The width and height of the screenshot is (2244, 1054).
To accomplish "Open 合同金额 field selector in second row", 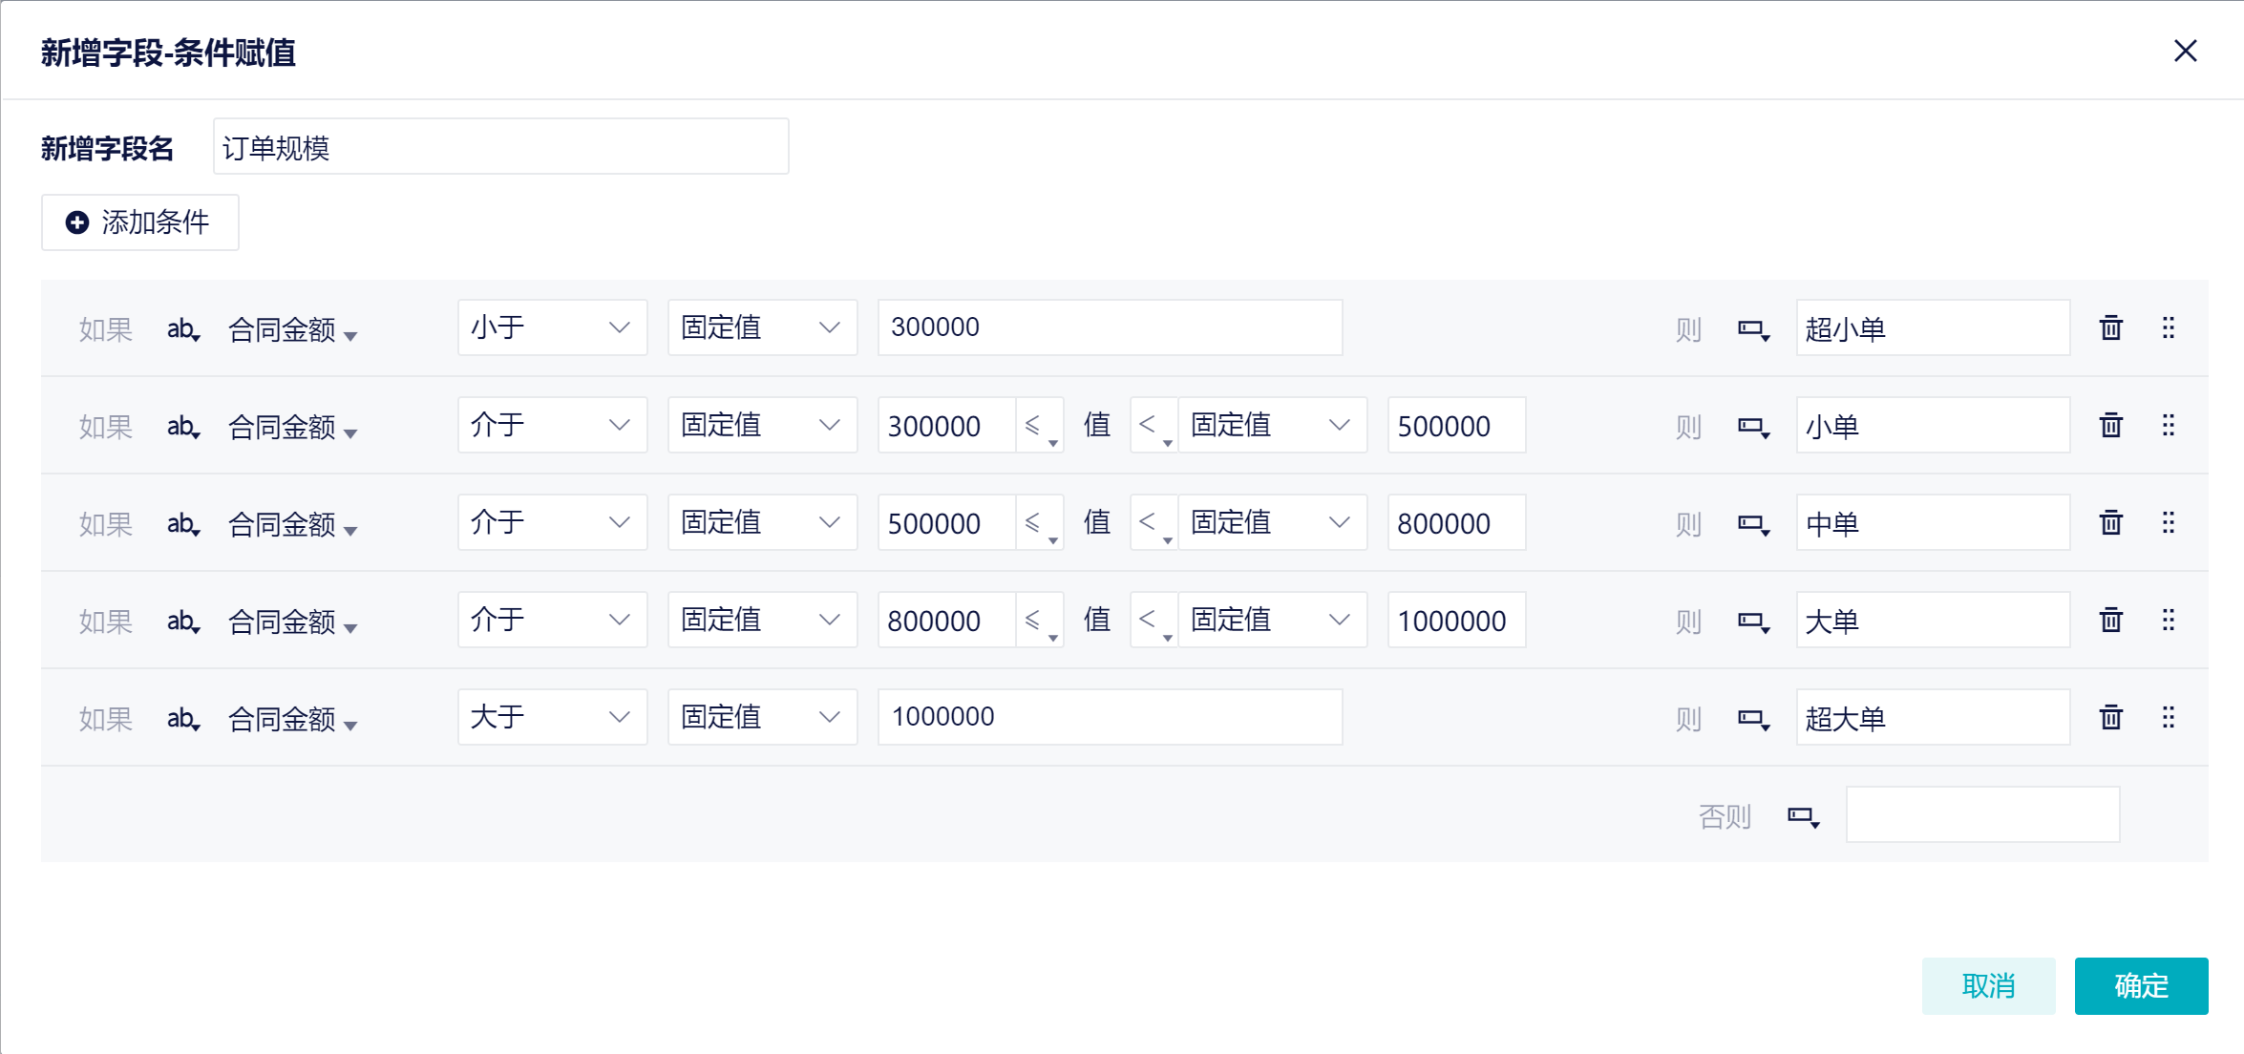I will [291, 428].
